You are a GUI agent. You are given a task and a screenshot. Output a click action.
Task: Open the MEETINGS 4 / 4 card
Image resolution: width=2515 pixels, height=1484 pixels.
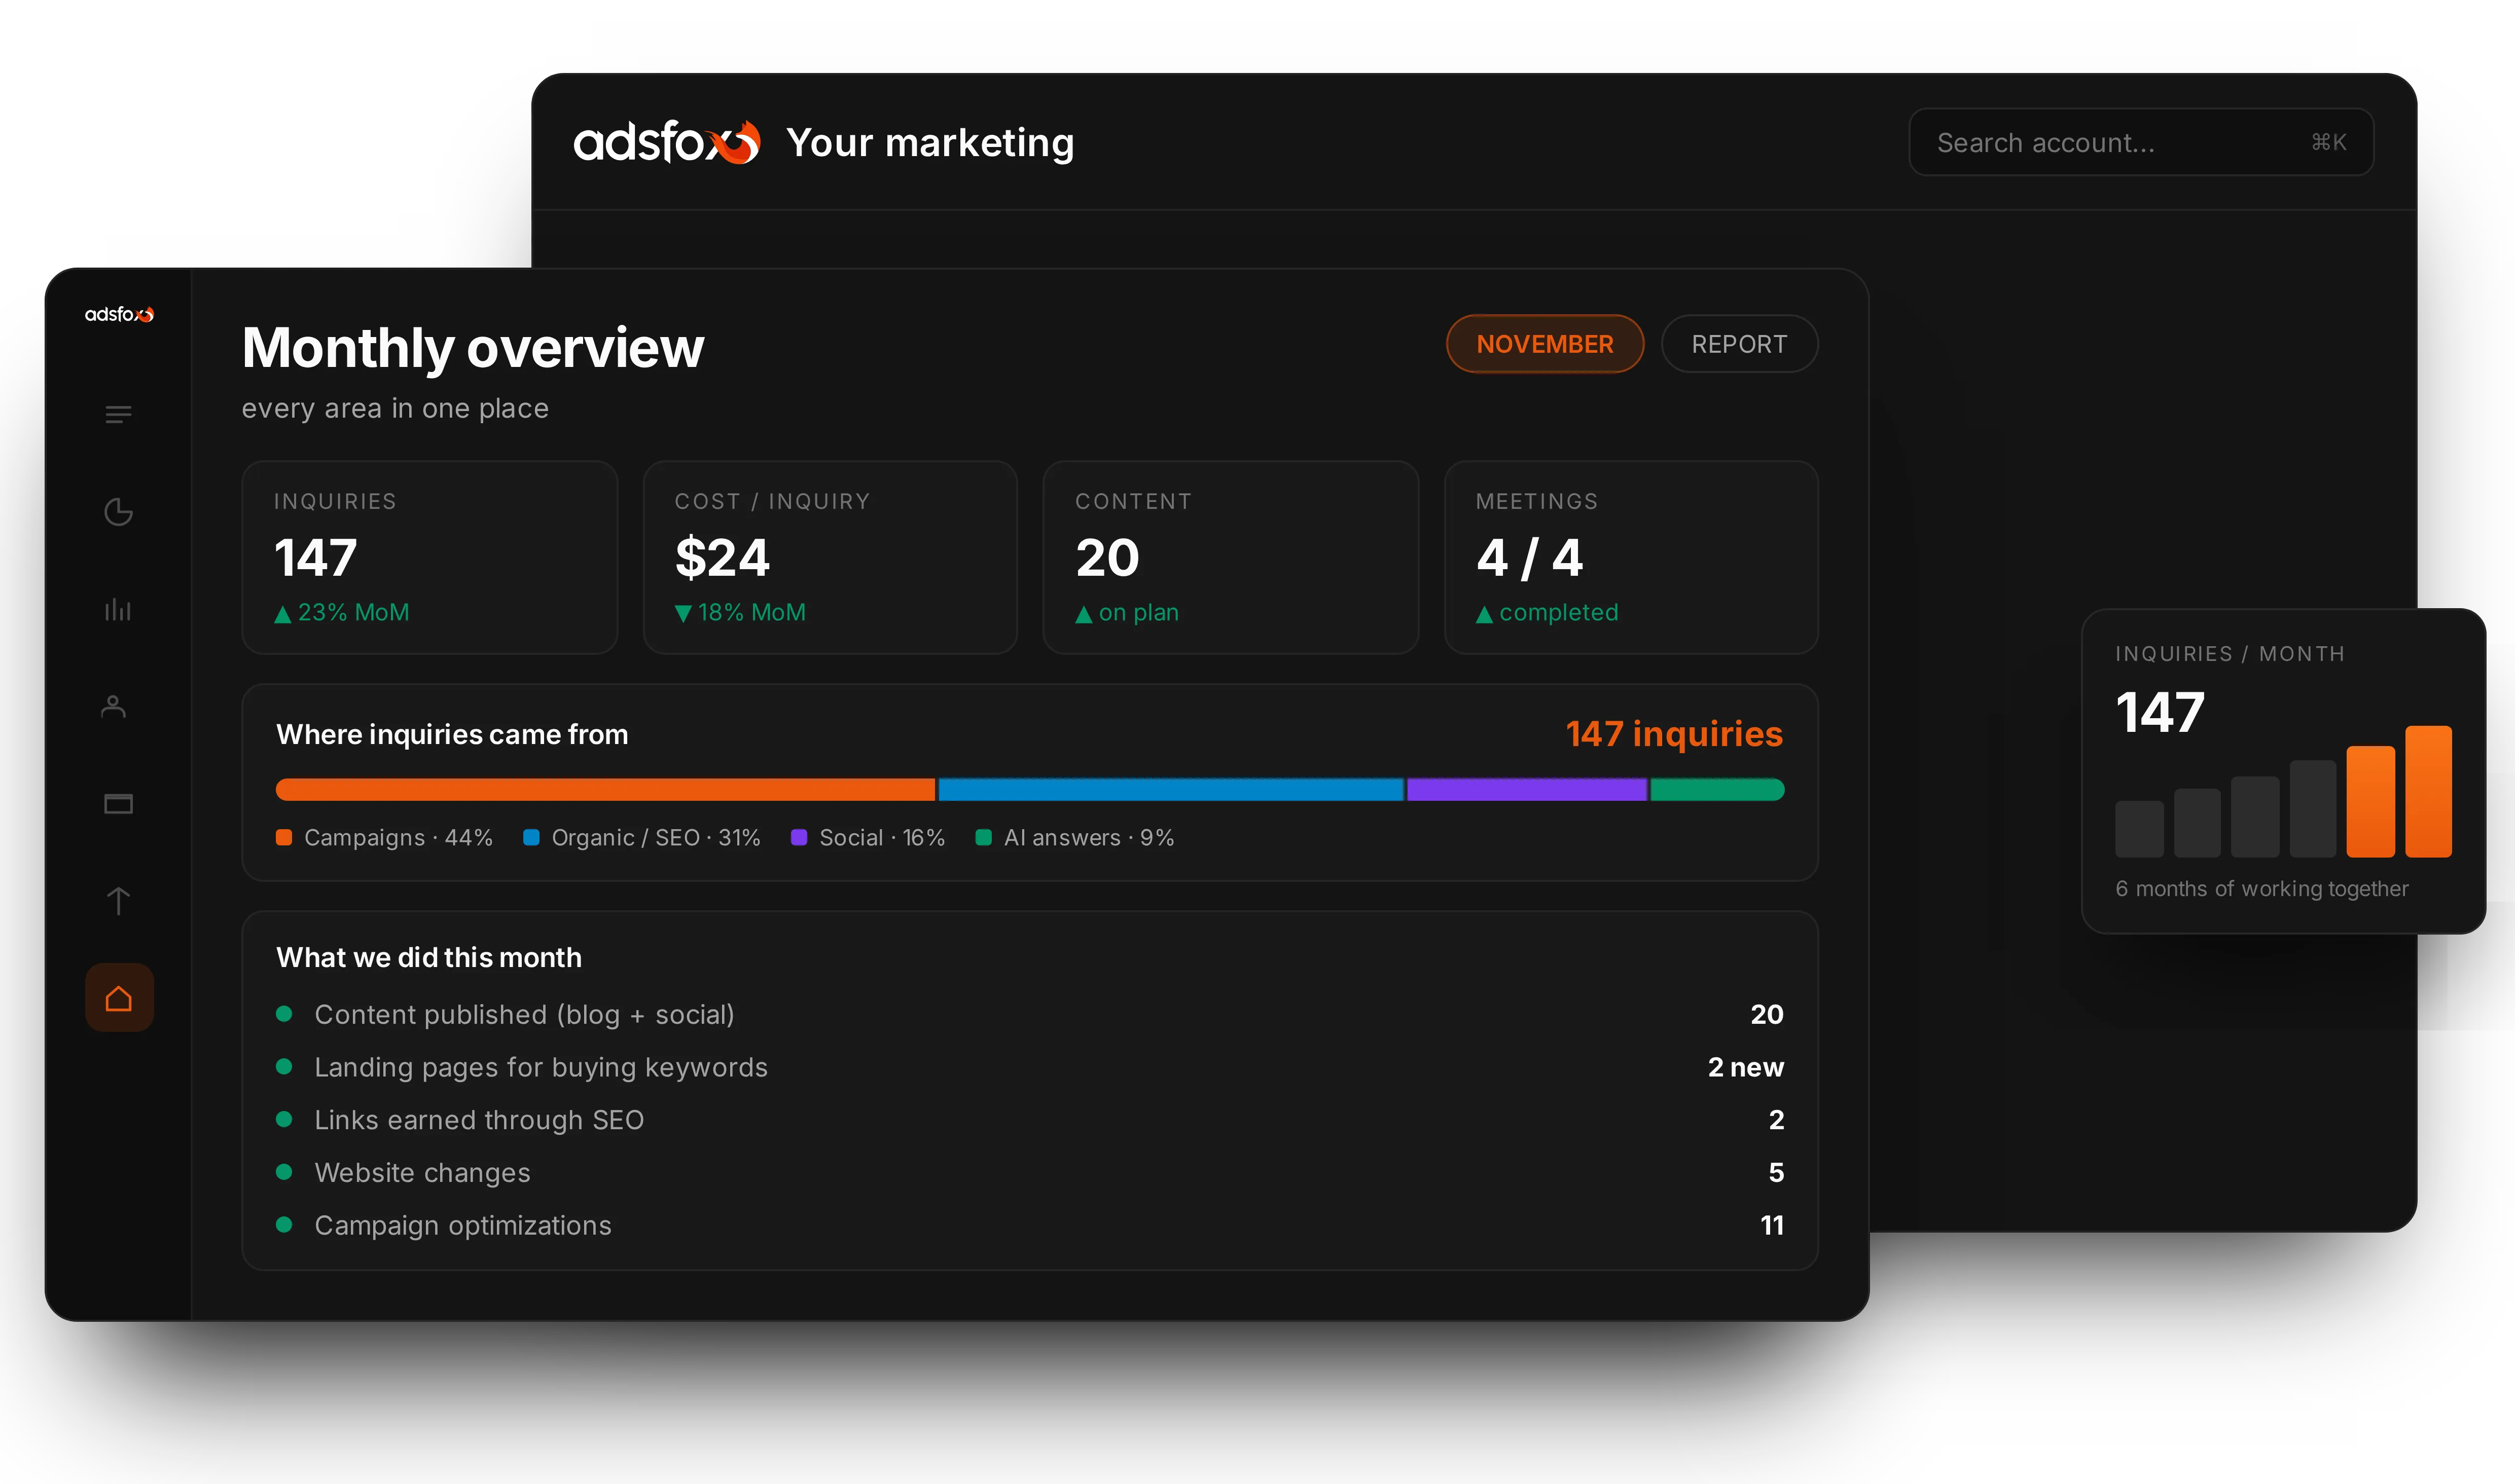tap(1631, 557)
